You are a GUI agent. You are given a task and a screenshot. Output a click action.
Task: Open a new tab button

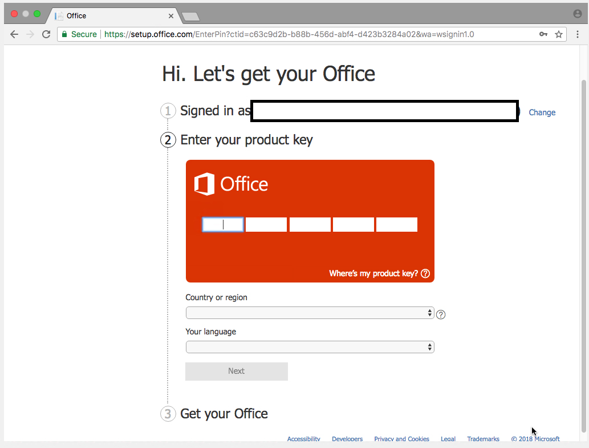[x=190, y=16]
